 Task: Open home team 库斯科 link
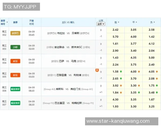[x=60, y=89]
